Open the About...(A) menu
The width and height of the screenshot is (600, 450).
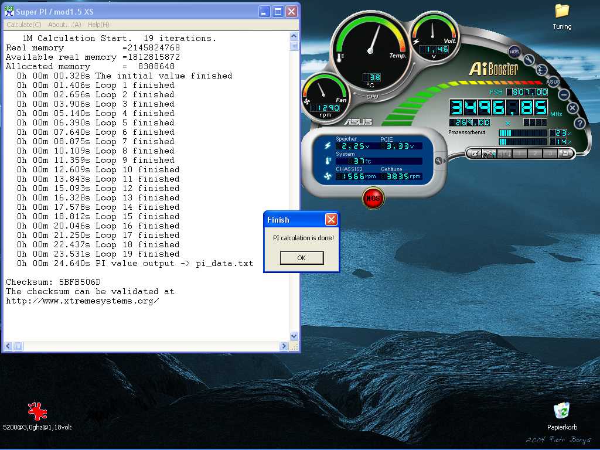click(x=64, y=25)
